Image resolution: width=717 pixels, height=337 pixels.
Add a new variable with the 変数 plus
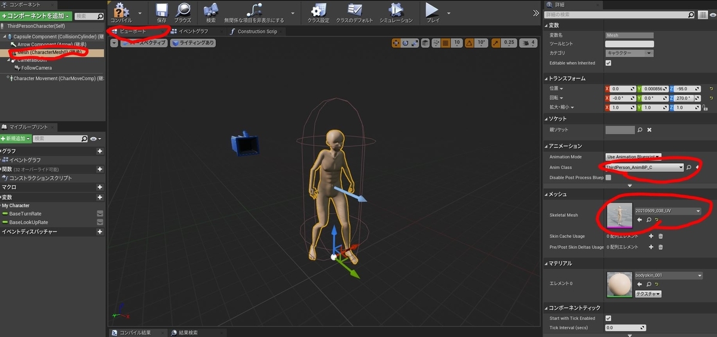pyautogui.click(x=100, y=197)
